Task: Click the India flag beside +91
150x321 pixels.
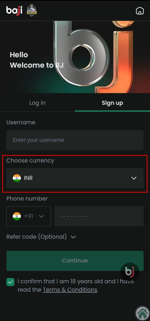Action: 16,216
